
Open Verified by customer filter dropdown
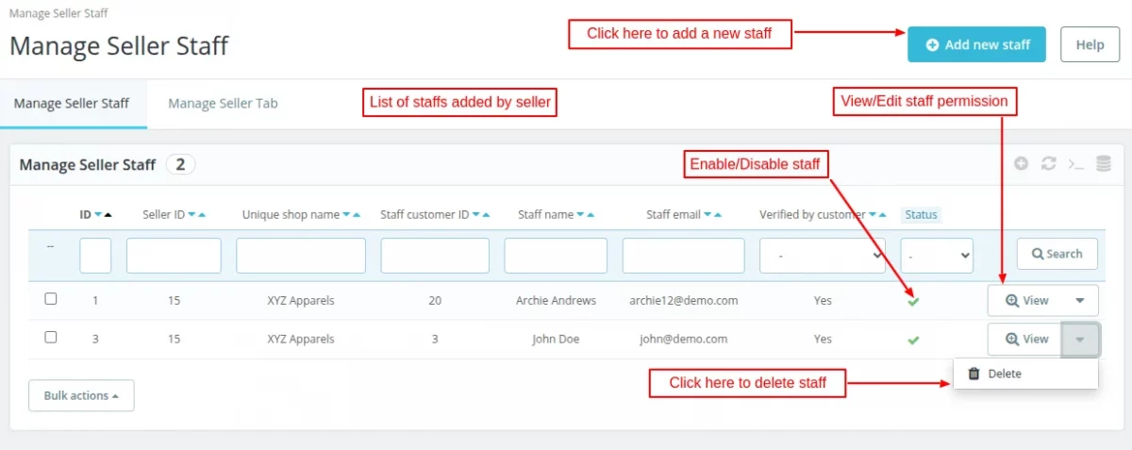(x=824, y=255)
